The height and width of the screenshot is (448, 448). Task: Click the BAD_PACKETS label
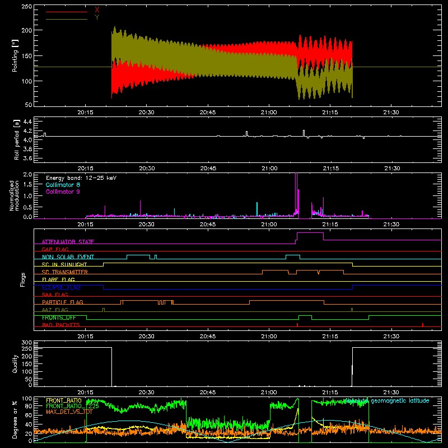click(61, 325)
